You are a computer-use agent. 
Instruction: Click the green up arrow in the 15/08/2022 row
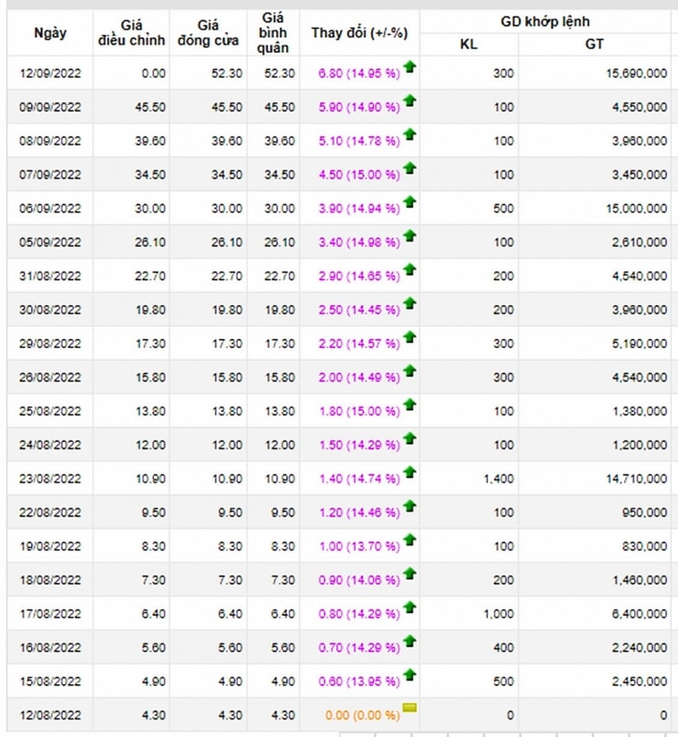410,675
